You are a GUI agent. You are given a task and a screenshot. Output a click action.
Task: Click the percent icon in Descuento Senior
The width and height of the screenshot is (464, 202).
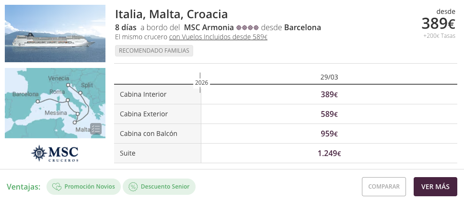coord(133,187)
